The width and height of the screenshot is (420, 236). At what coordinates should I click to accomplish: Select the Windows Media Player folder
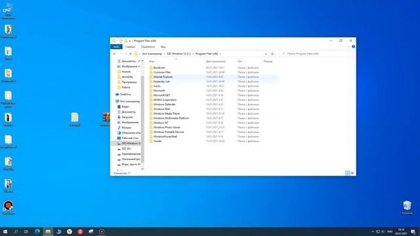[166, 113]
